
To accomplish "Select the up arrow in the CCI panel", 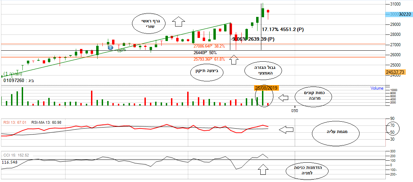I will [x=263, y=169].
